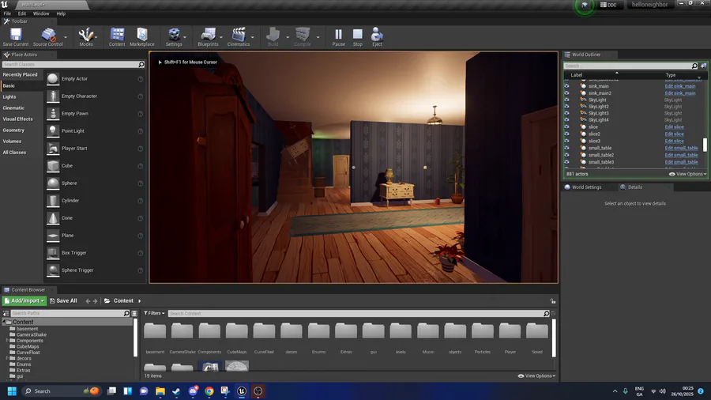Screen dimensions: 711x400
Task: Toggle visibility of slice actor
Action: pos(566,127)
